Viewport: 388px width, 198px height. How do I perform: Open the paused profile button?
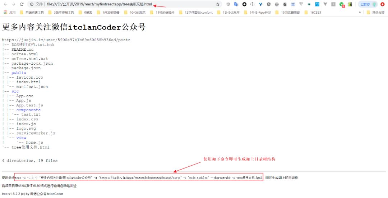click(x=368, y=4)
